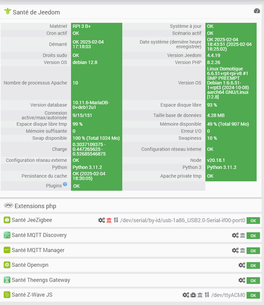The image size is (264, 305).
Task: Click the gauge icon beside Santé de Jeedom
Action: click(257, 11)
